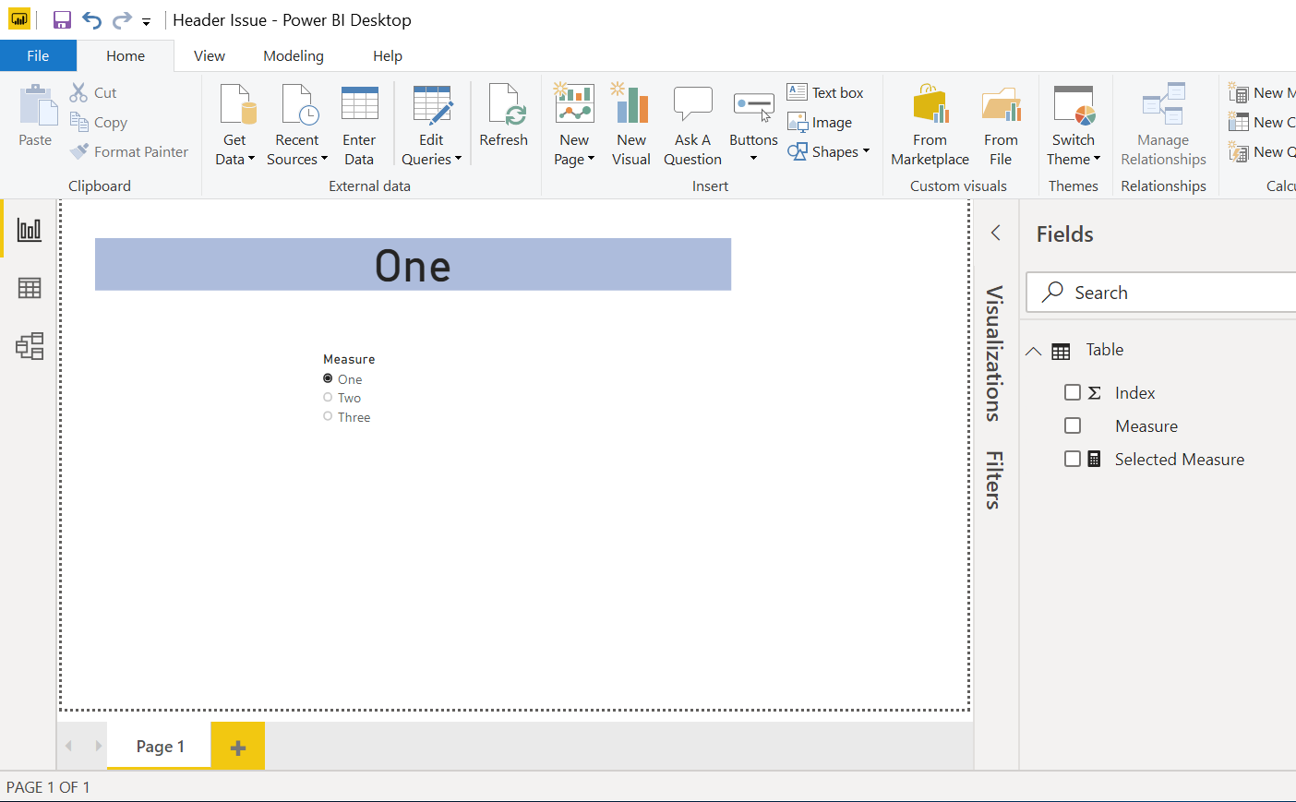Select the Selected Measure field name

pyautogui.click(x=1180, y=459)
